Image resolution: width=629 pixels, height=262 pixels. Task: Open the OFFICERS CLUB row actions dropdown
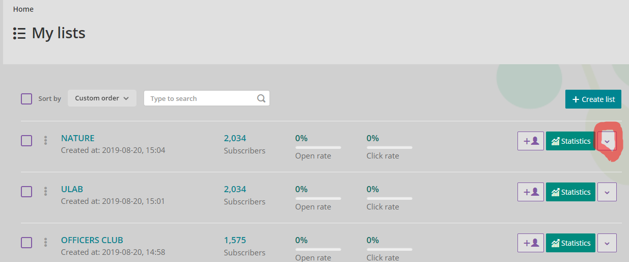point(607,243)
